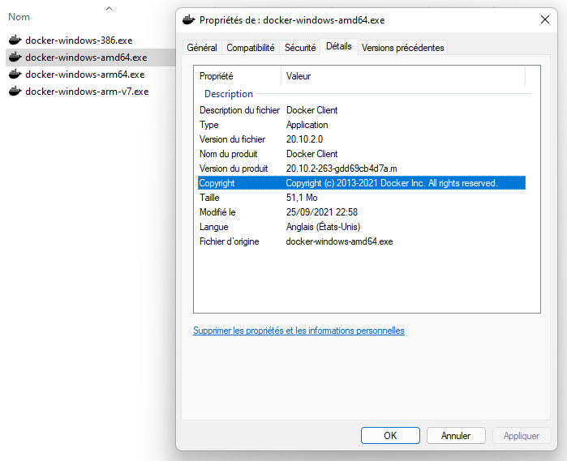
Task: Select the Détails tab
Action: pyautogui.click(x=339, y=46)
